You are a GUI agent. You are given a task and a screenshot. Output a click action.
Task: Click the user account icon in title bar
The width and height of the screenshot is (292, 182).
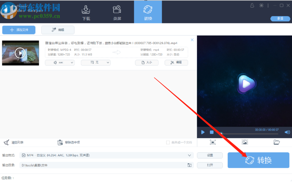click(252, 6)
